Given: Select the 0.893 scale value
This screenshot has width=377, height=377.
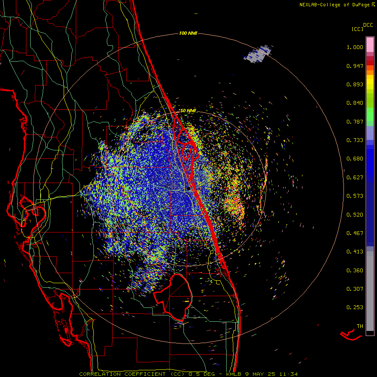Looking at the screenshot, I should tap(355, 84).
